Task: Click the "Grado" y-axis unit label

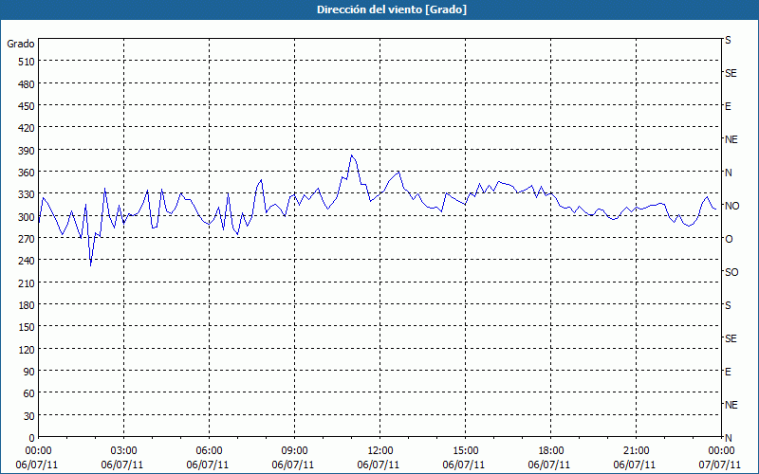Action: [x=21, y=44]
